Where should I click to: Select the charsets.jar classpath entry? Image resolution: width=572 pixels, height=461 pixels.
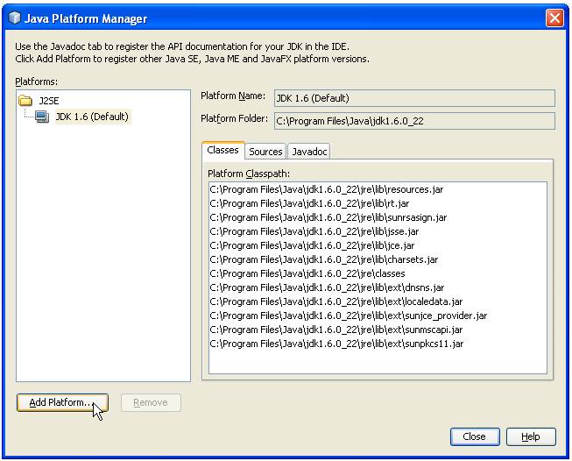pos(324,259)
